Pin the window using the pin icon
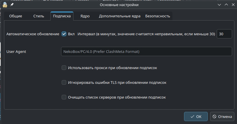Image resolution: width=237 pixels, height=124 pixels. (x=12, y=5)
